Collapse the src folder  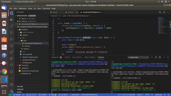coord(18,38)
